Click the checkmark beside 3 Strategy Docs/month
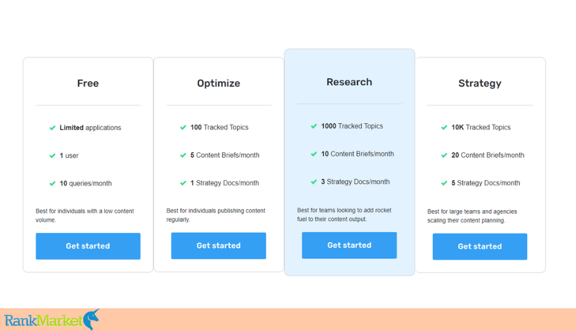The image size is (576, 331). click(314, 182)
